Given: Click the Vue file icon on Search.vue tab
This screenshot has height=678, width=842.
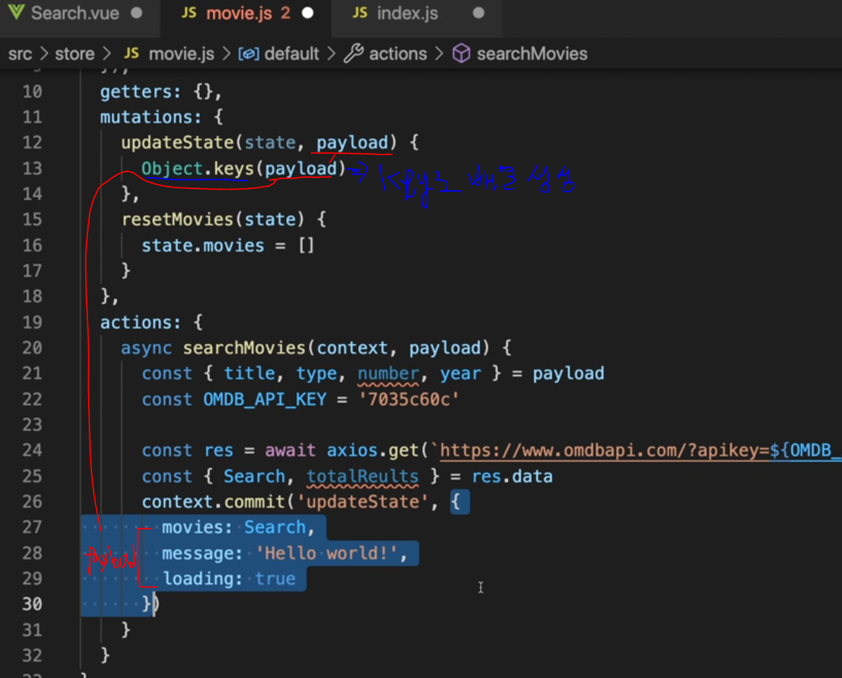Looking at the screenshot, I should tap(17, 12).
